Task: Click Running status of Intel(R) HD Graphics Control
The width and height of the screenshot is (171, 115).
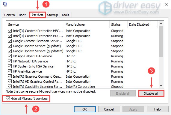Action: coord(117,82)
